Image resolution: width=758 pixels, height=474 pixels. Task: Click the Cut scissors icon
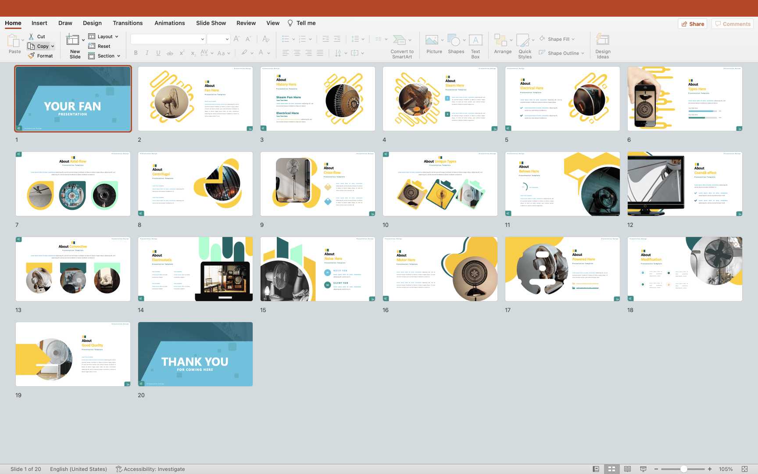pos(31,36)
